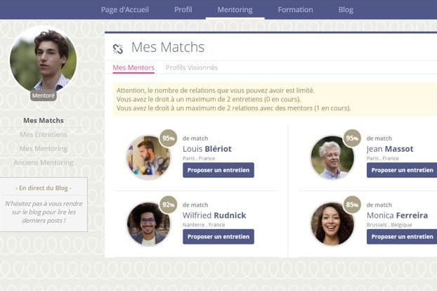Open the Profil navigation item
The image size is (437, 291).
(x=183, y=10)
